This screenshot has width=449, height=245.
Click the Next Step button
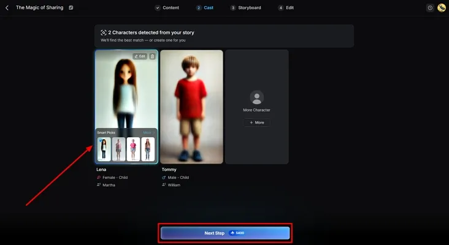point(225,233)
